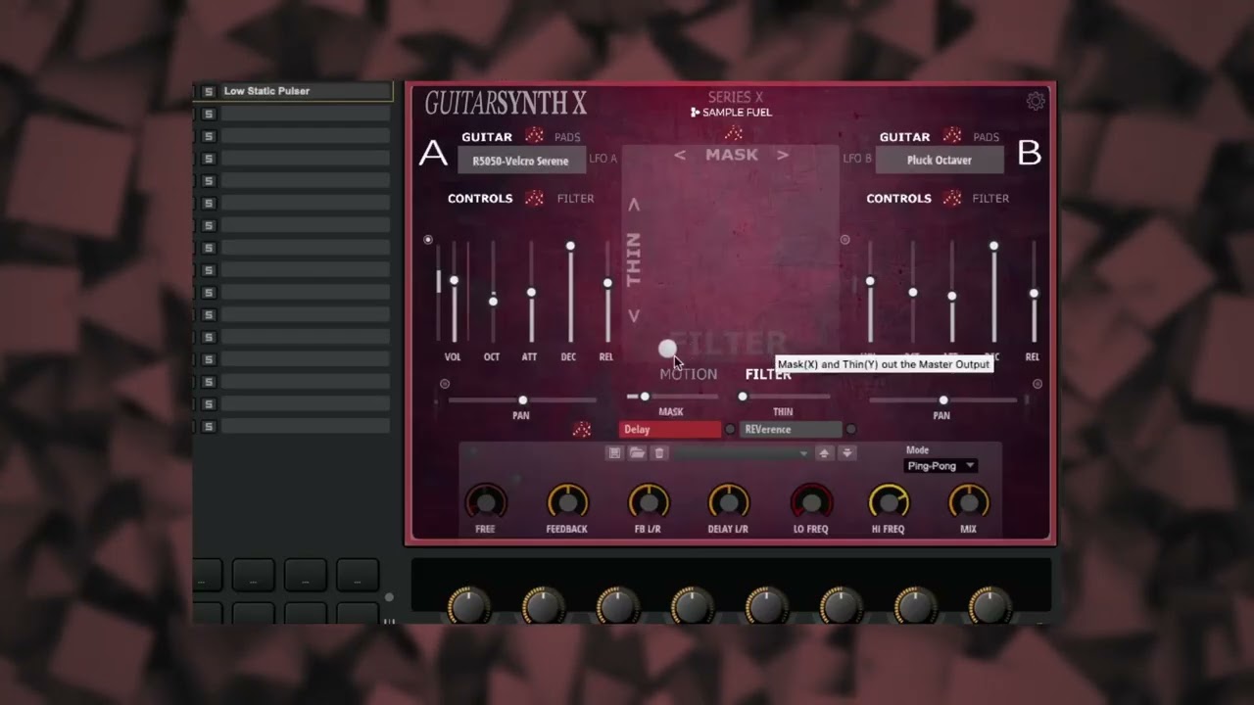This screenshot has width=1254, height=705.
Task: Toggle the small circle above section B's PAN slider
Action: tap(1037, 384)
